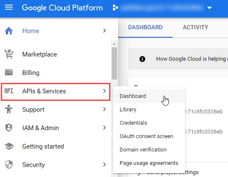The image size is (228, 177).
Task: Choose Domain verification submenu item
Action: 149,150
